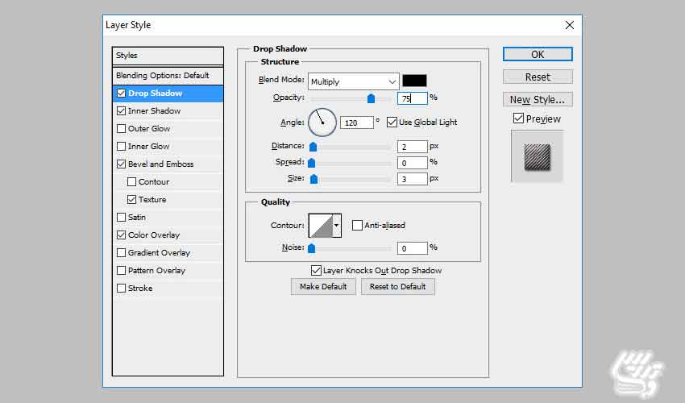Enable Anti-aliased option

(358, 226)
